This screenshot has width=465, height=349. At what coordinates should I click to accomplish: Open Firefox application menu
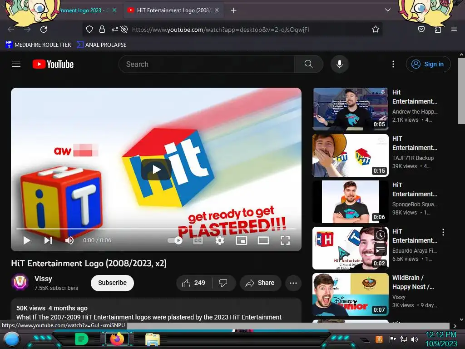click(x=454, y=29)
